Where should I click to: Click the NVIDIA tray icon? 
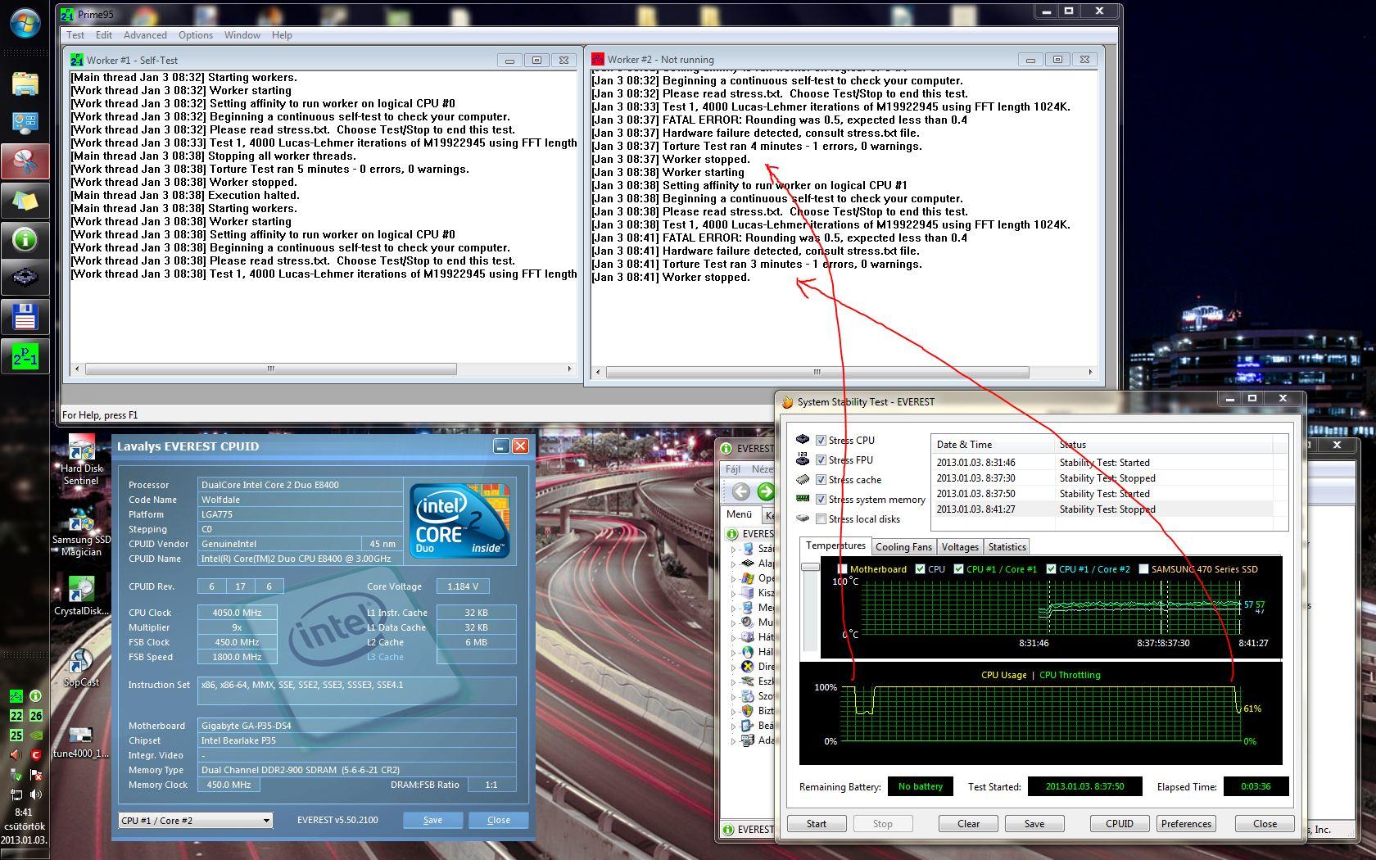[x=35, y=736]
